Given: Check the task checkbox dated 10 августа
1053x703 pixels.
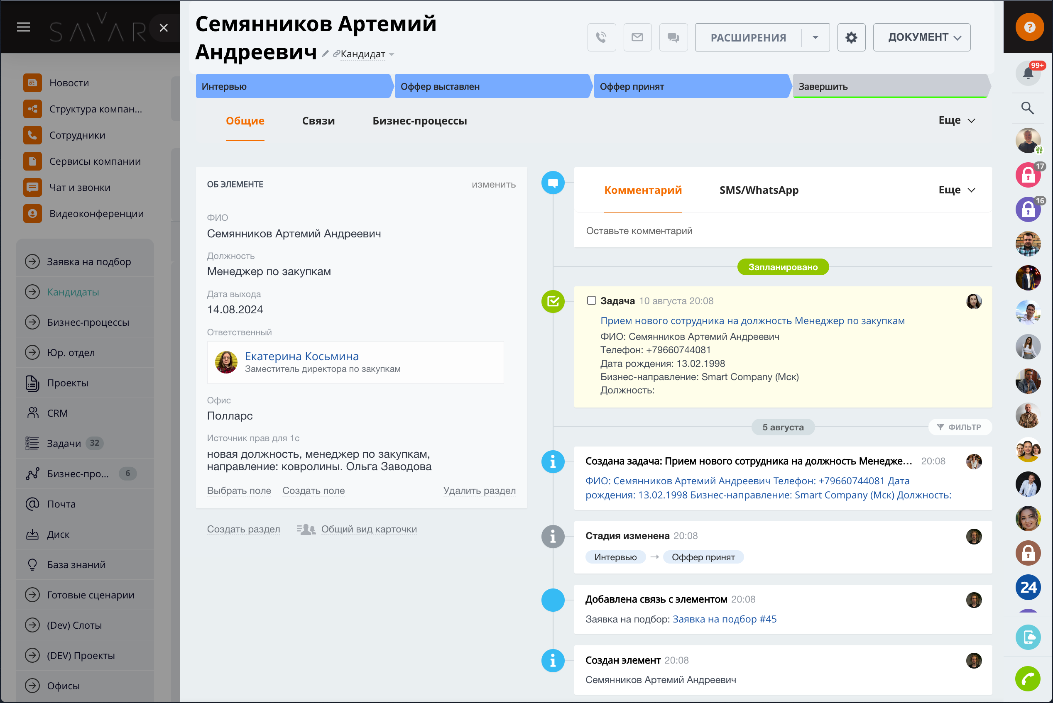Looking at the screenshot, I should [592, 300].
